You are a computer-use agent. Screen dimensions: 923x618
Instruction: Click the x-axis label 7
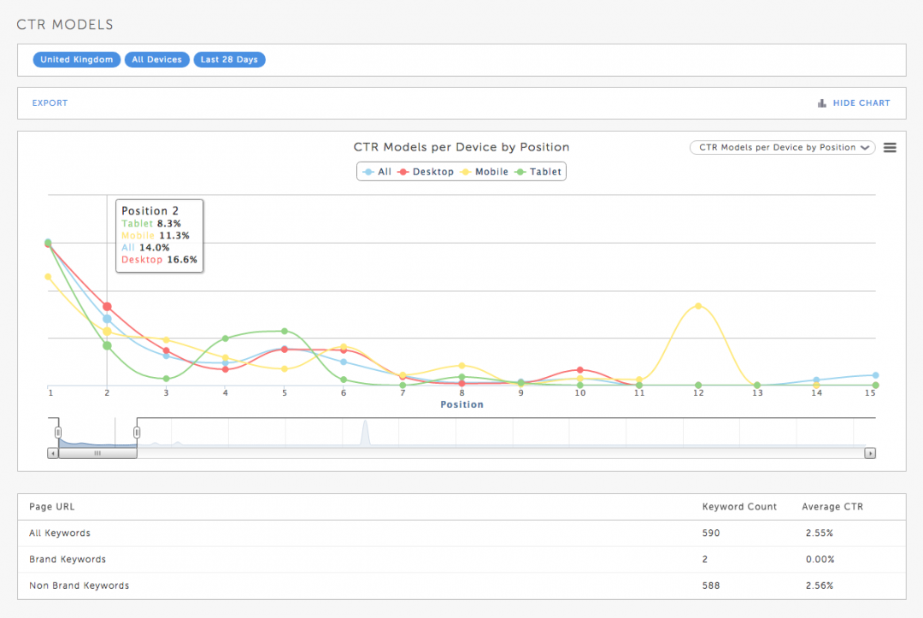click(403, 392)
